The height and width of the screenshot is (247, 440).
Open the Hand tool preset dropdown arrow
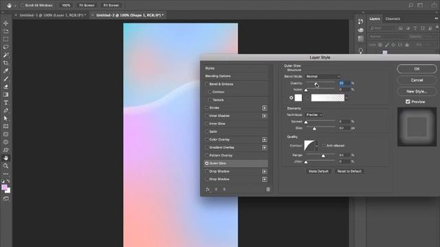(15, 5)
